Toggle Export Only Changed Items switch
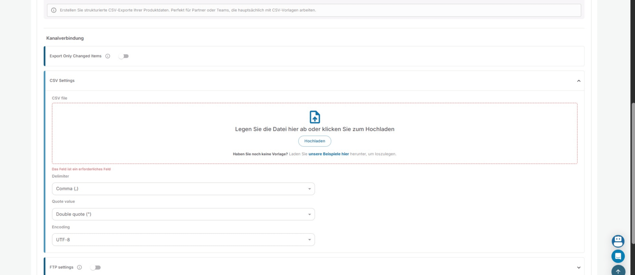The height and width of the screenshot is (275, 635). 123,56
